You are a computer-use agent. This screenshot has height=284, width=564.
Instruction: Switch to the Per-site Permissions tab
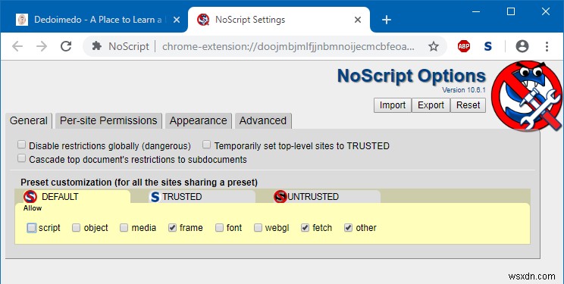coord(108,120)
